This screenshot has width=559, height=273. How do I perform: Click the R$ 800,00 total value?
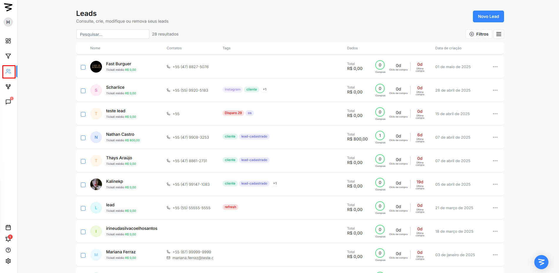[357, 139]
